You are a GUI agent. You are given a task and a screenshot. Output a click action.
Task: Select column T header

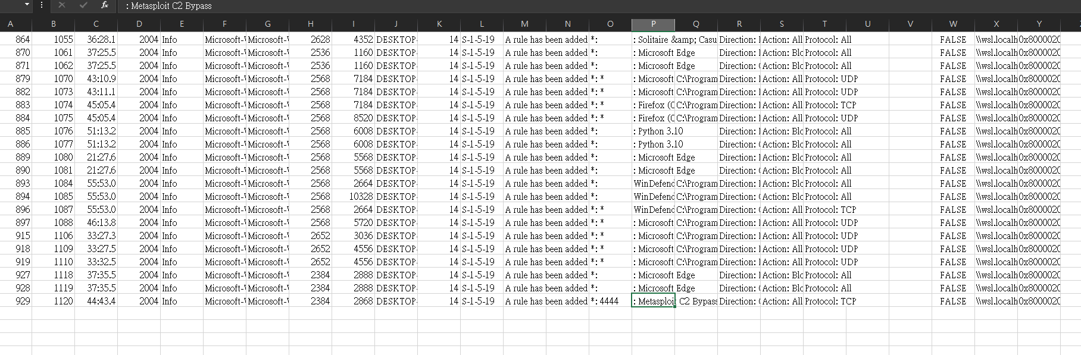(825, 24)
